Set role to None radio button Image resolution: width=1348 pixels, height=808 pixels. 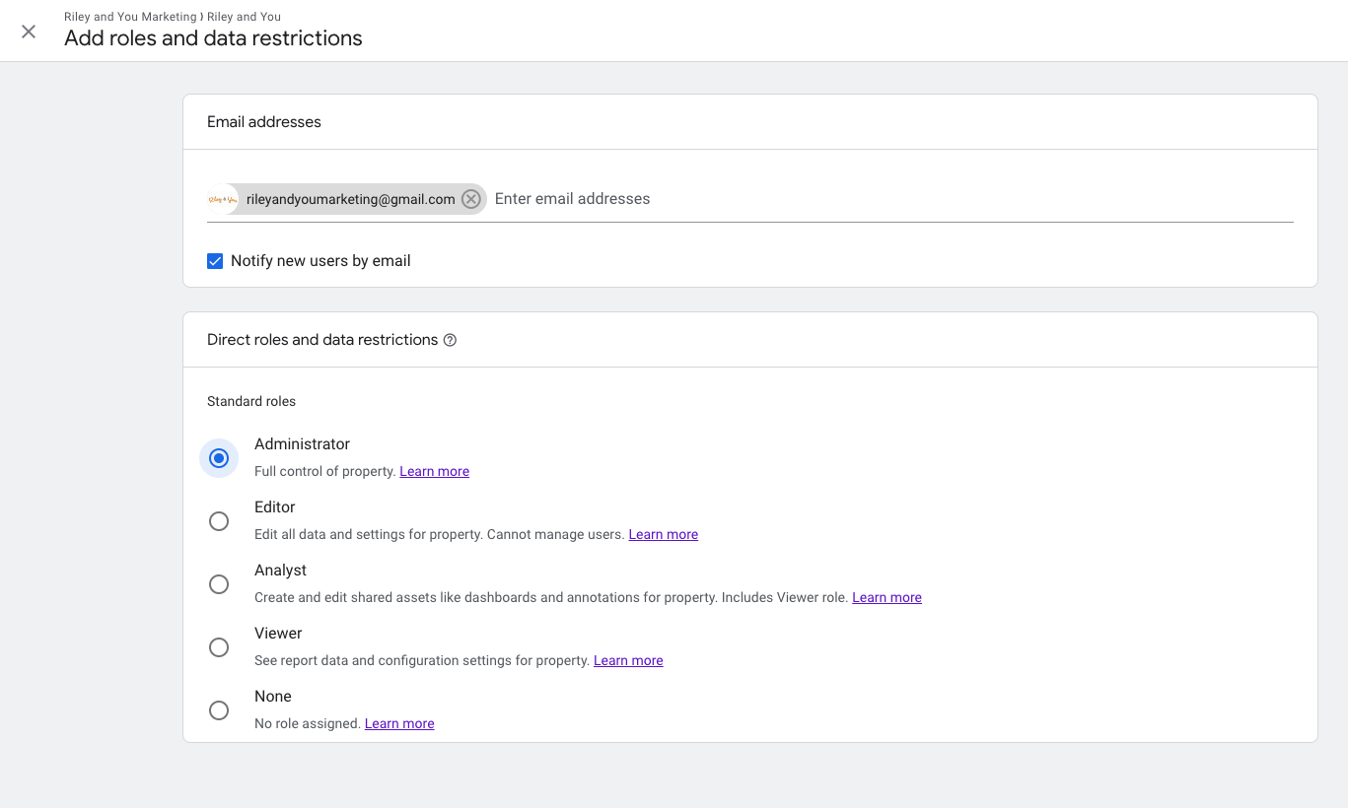(x=219, y=710)
